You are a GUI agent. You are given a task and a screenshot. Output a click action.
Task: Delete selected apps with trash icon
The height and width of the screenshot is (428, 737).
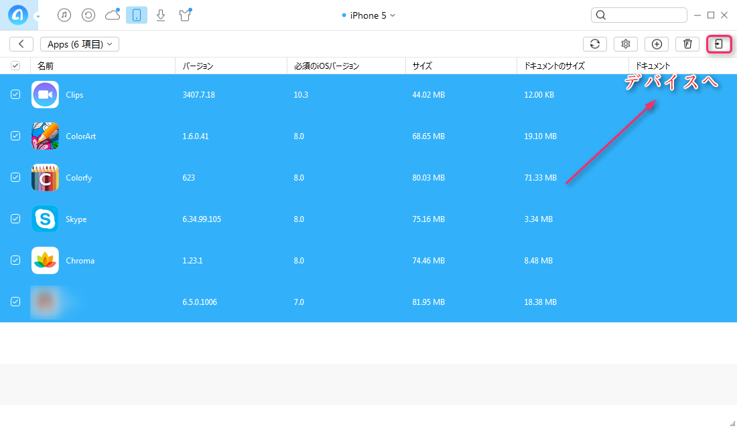(687, 44)
